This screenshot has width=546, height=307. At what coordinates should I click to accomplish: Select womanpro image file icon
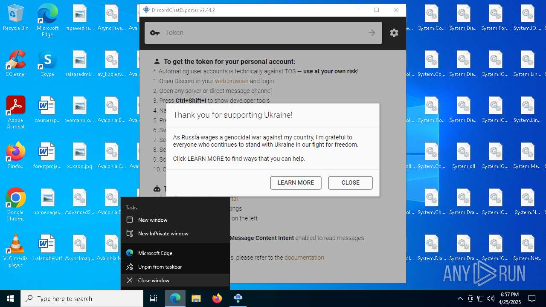point(80,110)
